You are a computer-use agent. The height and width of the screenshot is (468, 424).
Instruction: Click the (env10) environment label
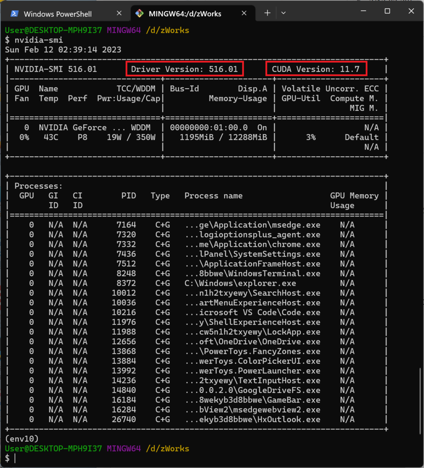(22, 439)
